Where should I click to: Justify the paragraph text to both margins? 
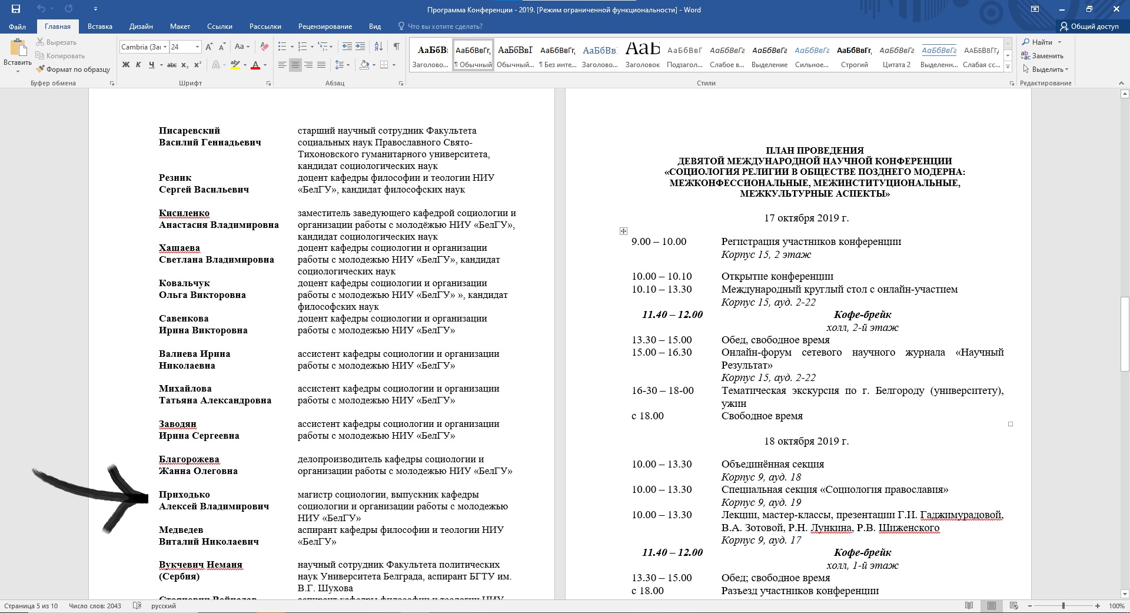[321, 65]
